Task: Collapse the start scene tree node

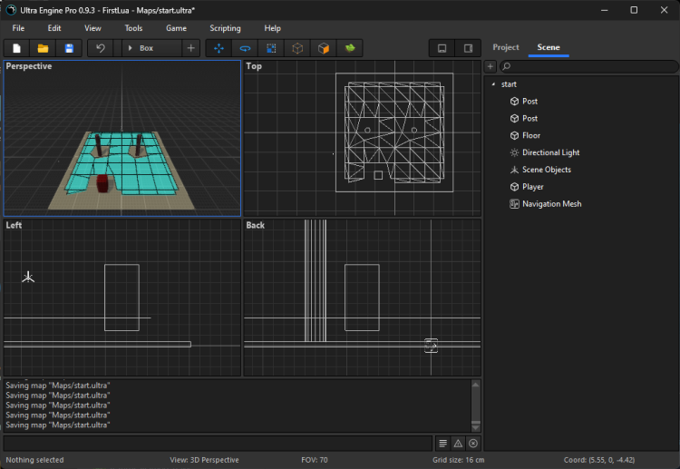Action: pos(493,84)
